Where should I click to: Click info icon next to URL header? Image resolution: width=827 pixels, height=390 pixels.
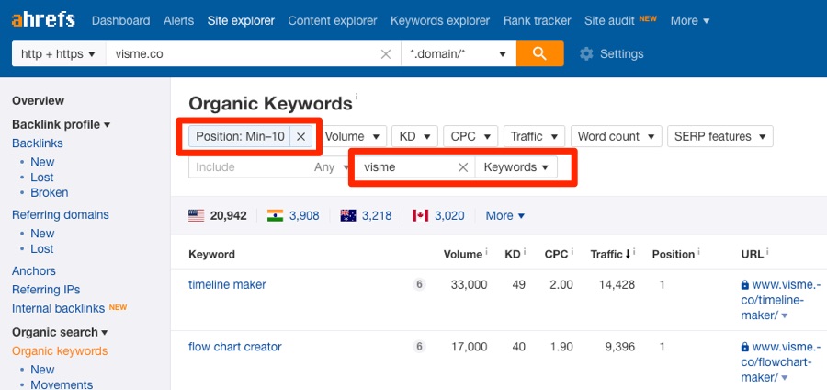point(768,251)
